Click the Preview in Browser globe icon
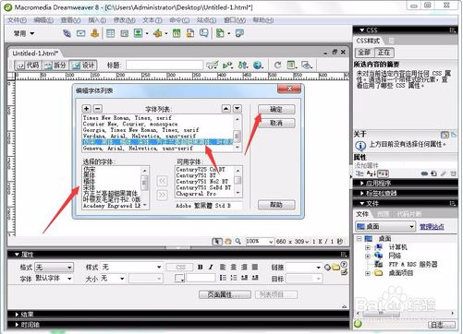The width and height of the screenshot is (463, 334). 258,66
